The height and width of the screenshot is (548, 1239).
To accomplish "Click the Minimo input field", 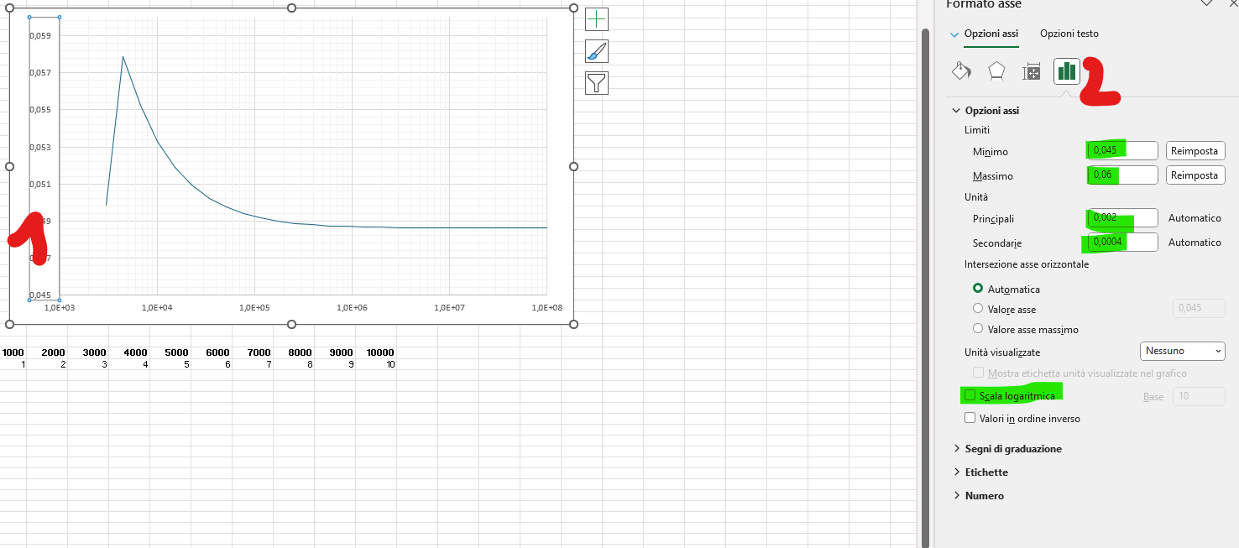I will pyautogui.click(x=1122, y=151).
